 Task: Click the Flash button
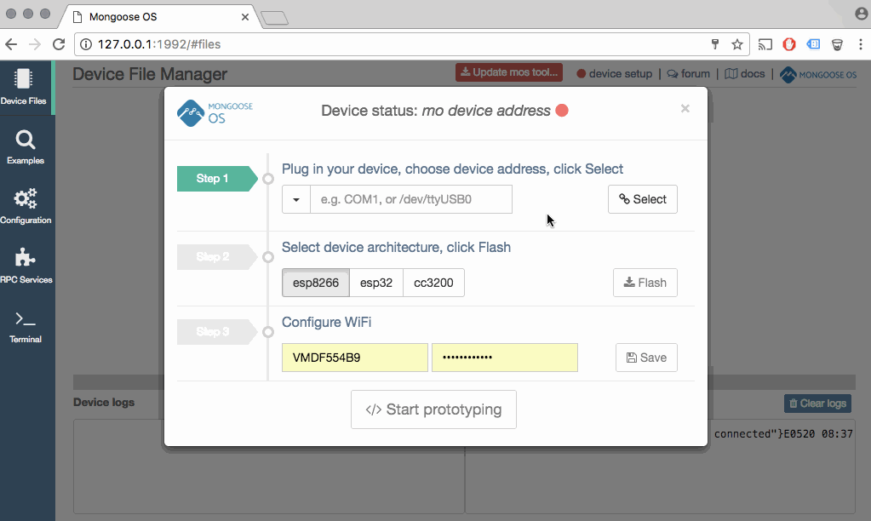[645, 283]
